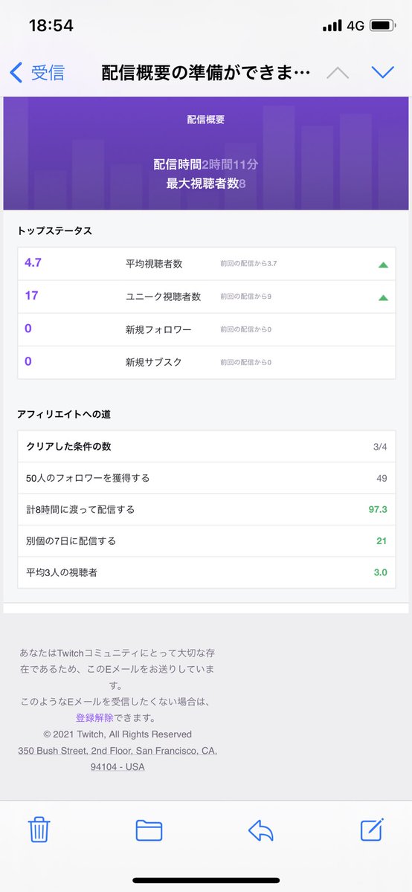Viewport: 412px width, 892px height.
Task: Tap the 3.0 average viewers value
Action: click(x=380, y=573)
